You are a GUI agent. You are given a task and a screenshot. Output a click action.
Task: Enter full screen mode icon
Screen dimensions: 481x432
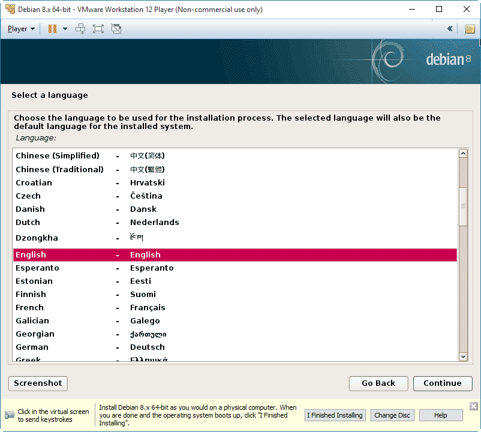pyautogui.click(x=98, y=29)
